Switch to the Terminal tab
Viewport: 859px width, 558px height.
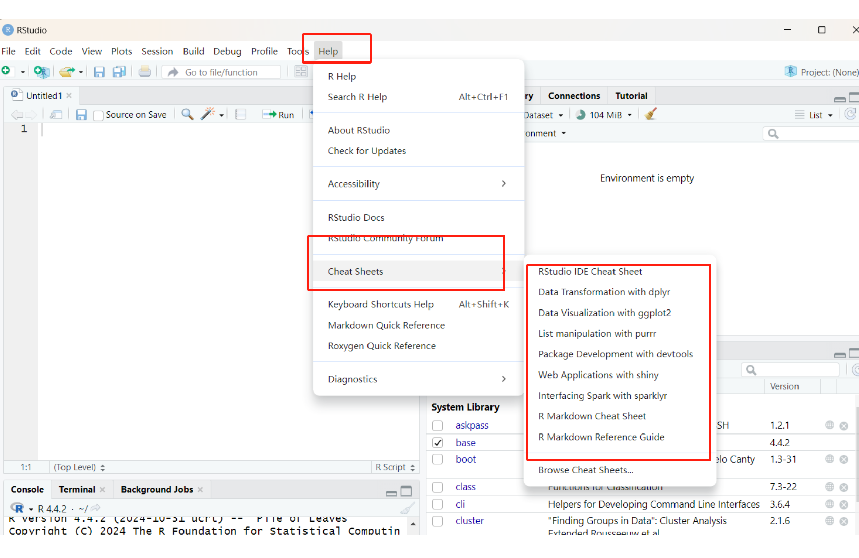pyautogui.click(x=77, y=489)
